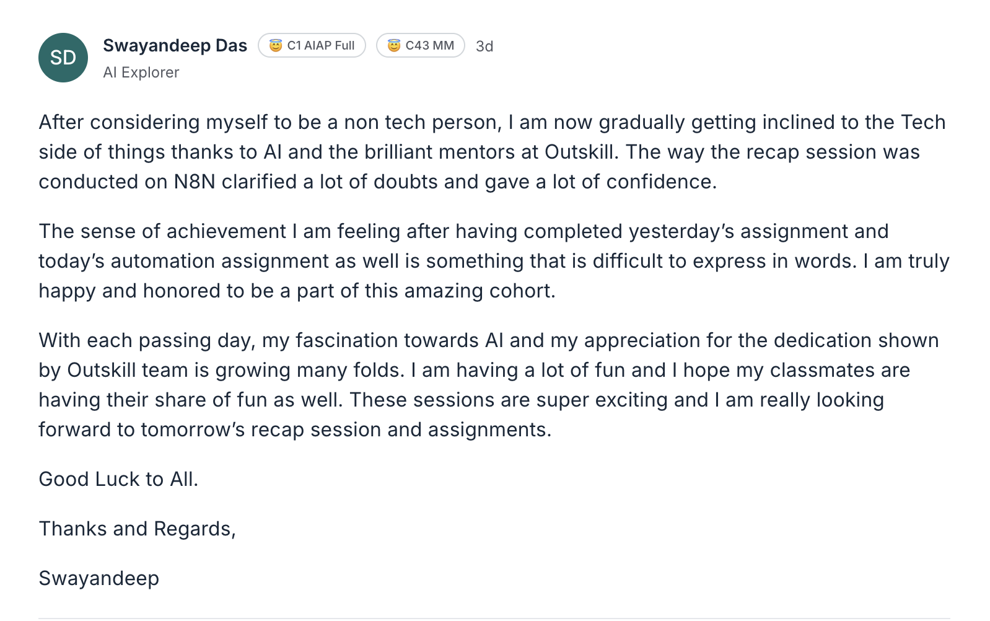
Task: Click the AI Explorer subtitle
Action: click(141, 73)
